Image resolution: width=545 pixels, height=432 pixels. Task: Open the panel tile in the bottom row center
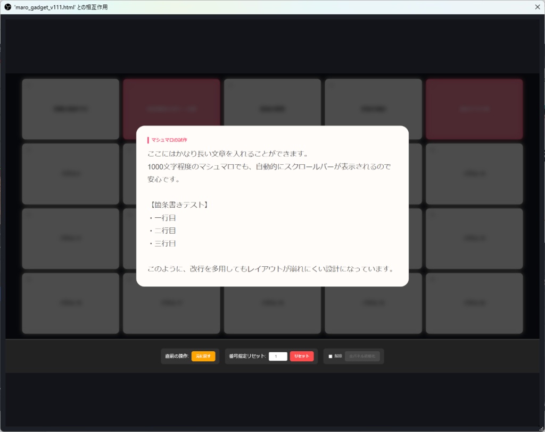(x=272, y=303)
